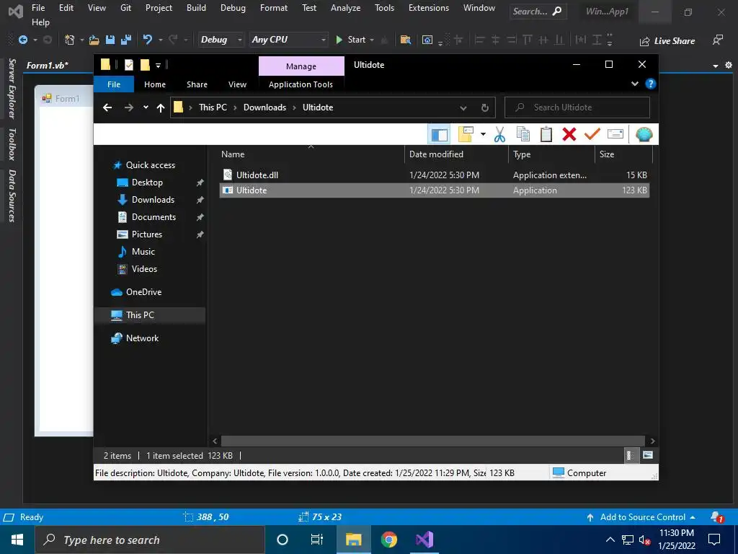This screenshot has height=554, width=738.
Task: Open the Quick Access Toolbar customize dropdown
Action: click(158, 66)
